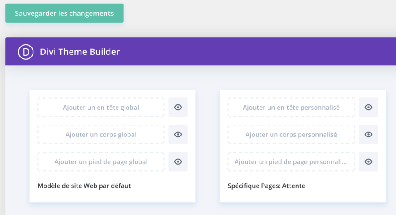Hide the global body with eye icon
Screen dimensions: 396x215
[x=178, y=135]
